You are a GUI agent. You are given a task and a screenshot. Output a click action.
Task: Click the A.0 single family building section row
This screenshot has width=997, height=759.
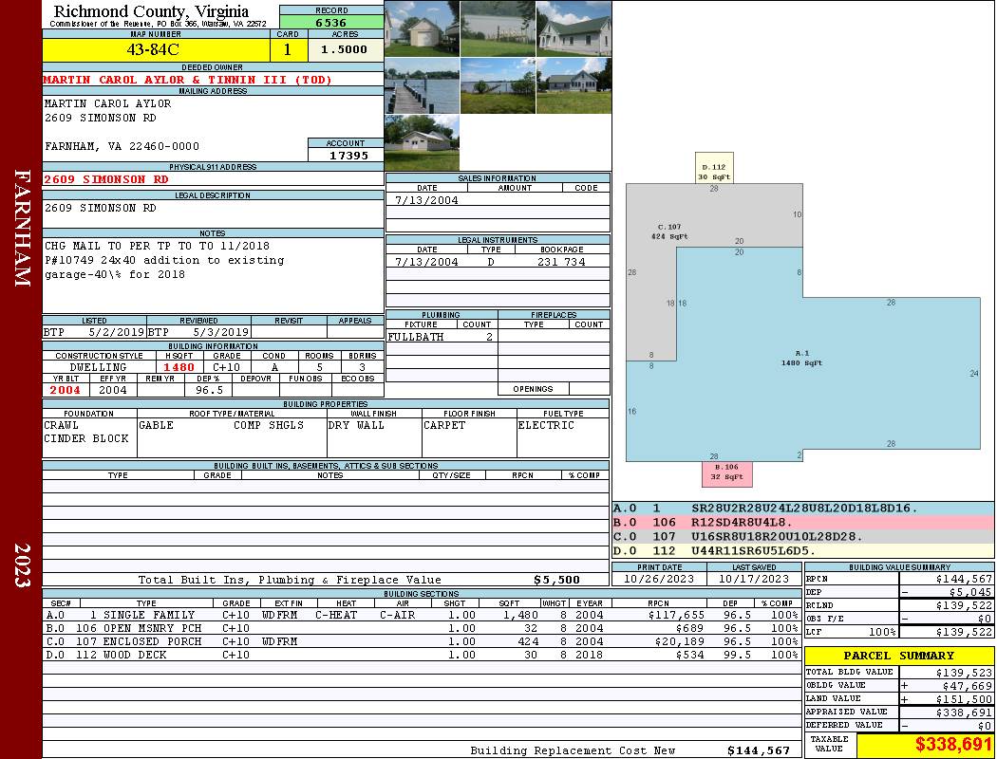pyautogui.click(x=423, y=615)
